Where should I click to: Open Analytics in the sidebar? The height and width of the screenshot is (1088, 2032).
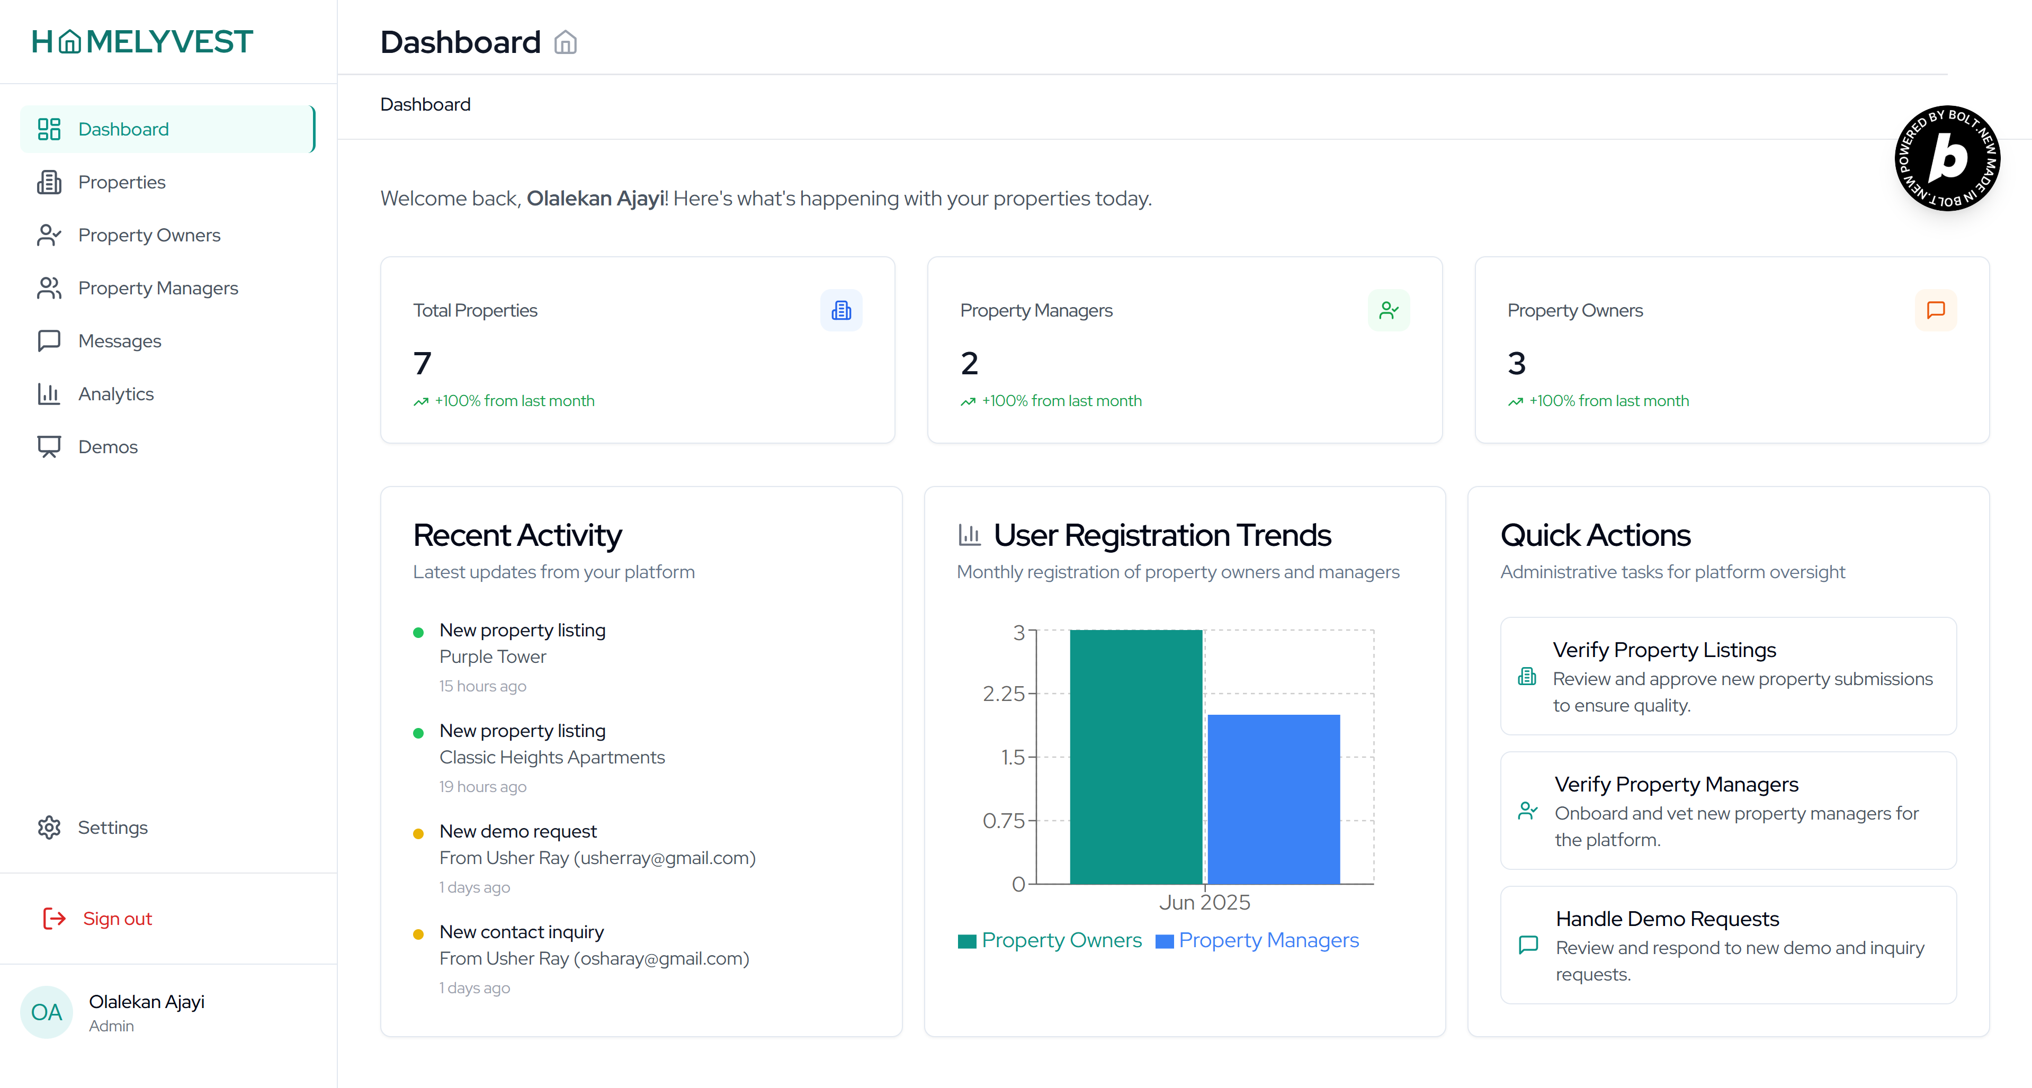(x=116, y=393)
